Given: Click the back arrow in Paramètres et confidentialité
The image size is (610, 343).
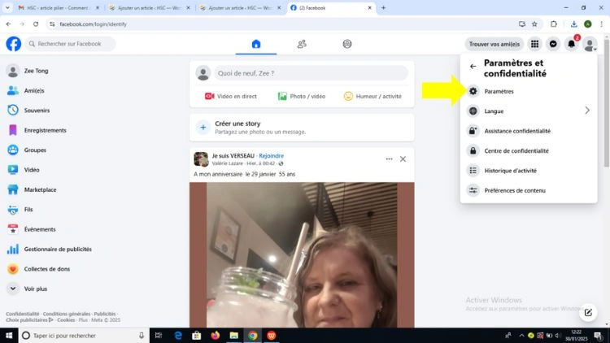Looking at the screenshot, I should (x=473, y=67).
